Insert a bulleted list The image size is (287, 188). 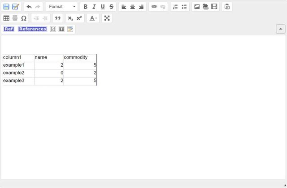tap(184, 7)
